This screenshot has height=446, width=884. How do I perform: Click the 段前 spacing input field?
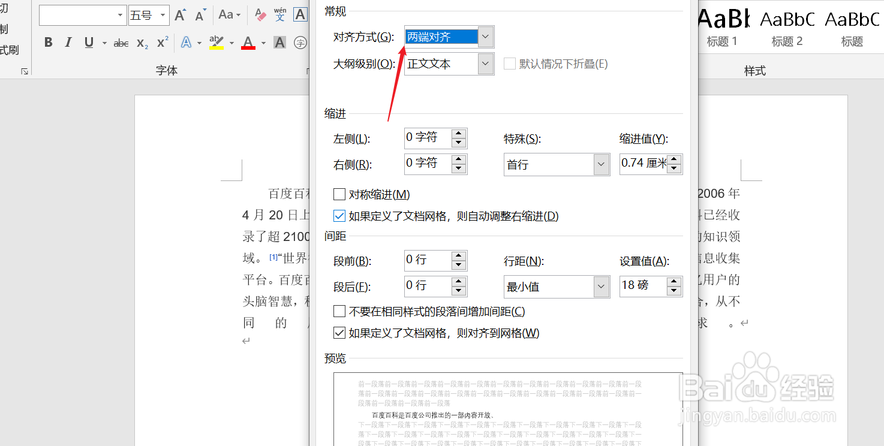[428, 261]
